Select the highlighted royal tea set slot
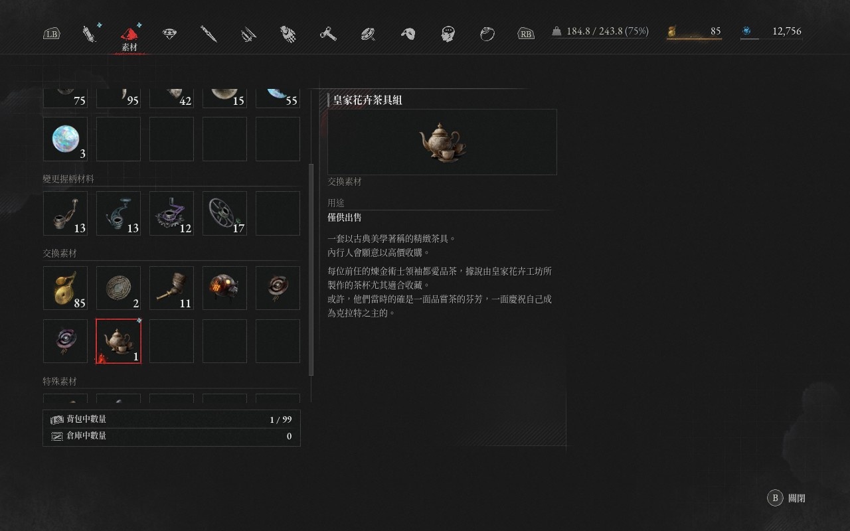The image size is (850, 531). coord(118,341)
